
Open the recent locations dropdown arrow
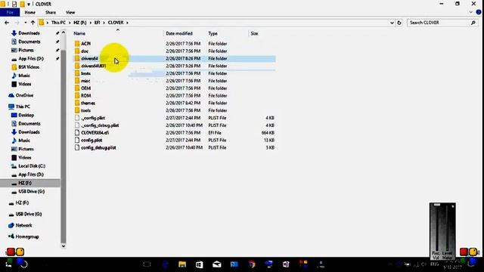25,23
